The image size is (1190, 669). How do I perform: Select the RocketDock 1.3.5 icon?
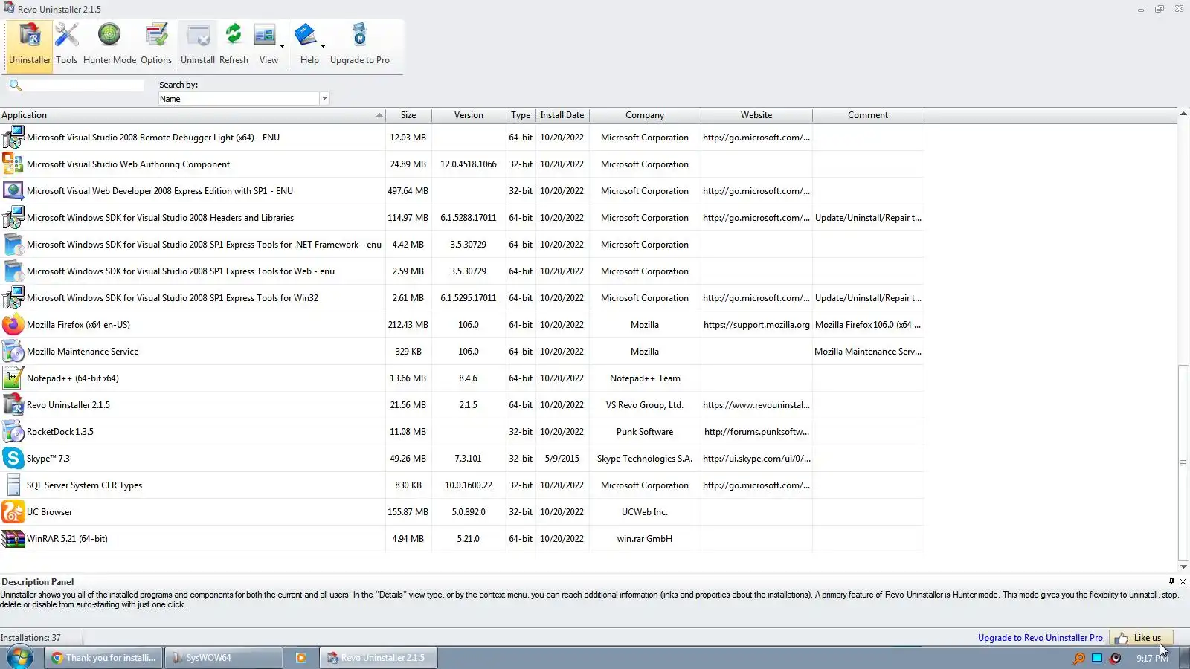click(x=13, y=432)
